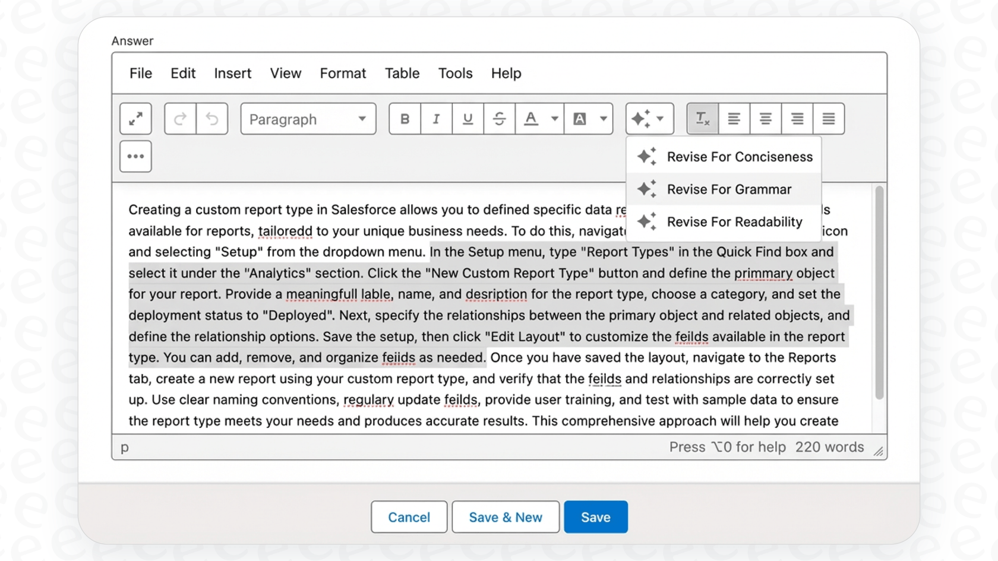This screenshot has width=998, height=561.
Task: Apply Italic formatting
Action: tap(436, 119)
